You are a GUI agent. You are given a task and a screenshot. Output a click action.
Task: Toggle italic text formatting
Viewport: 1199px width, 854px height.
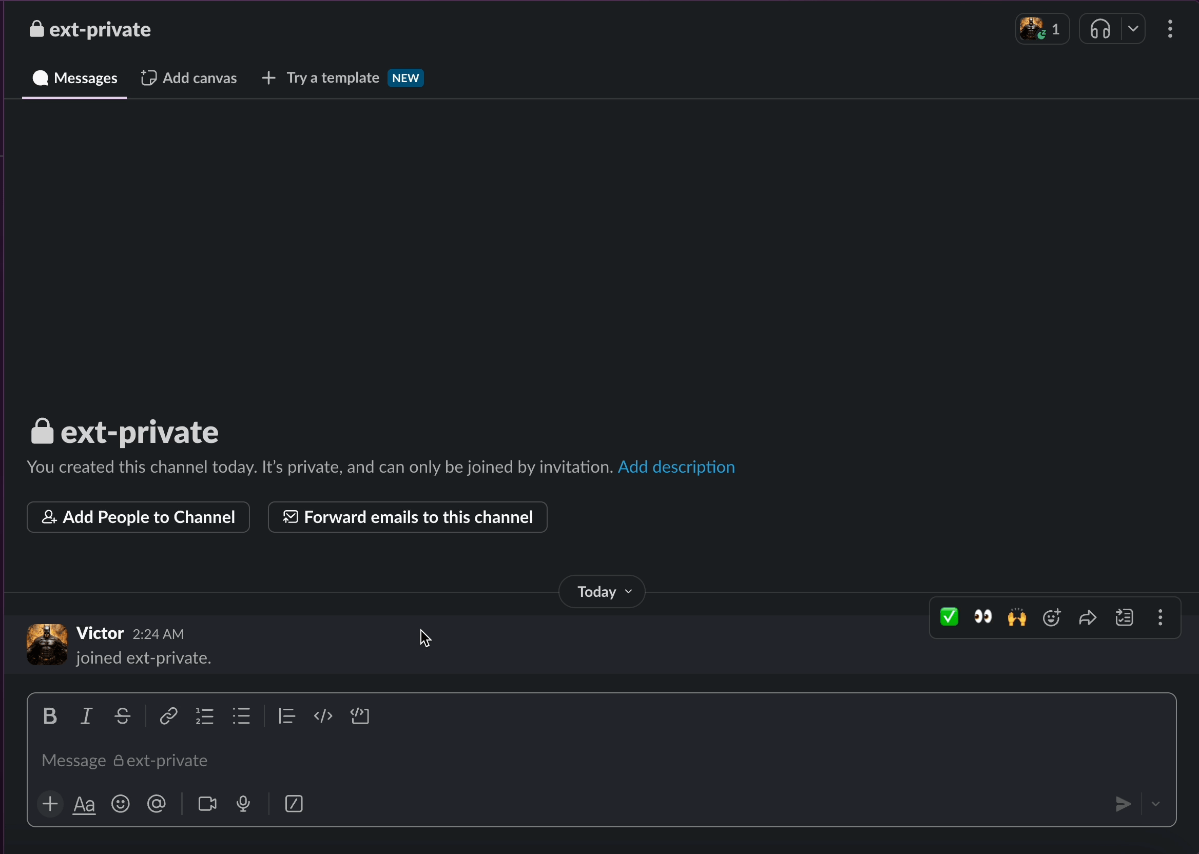coord(86,716)
